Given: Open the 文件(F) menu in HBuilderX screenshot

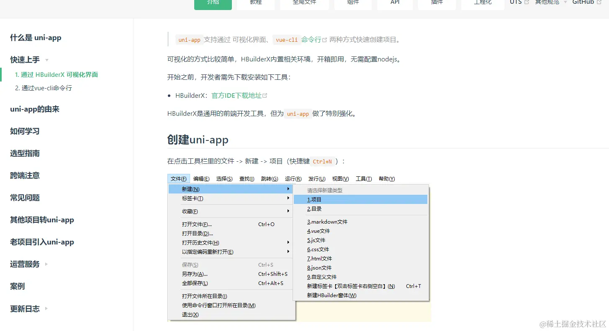Looking at the screenshot, I should pos(179,179).
